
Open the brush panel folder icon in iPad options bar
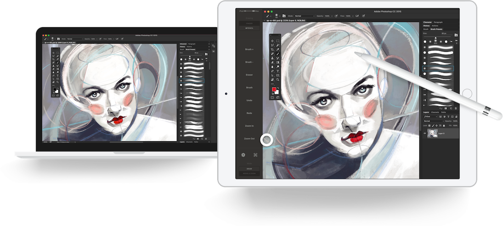coord(284,16)
